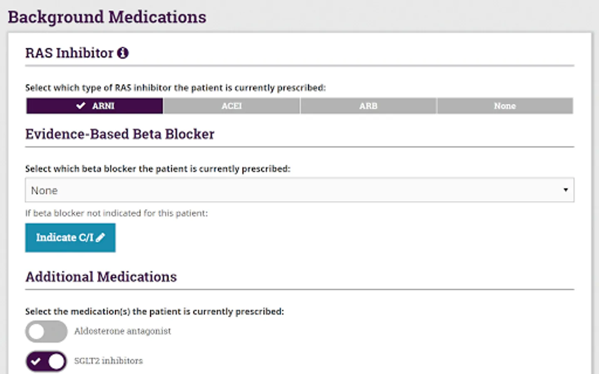Image resolution: width=599 pixels, height=374 pixels.
Task: Enable the Aldosterone antagonist toggle
Action: [x=46, y=332]
